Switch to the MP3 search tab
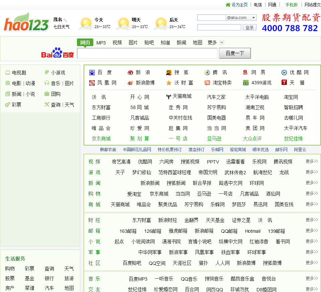The height and width of the screenshot is (292, 321). click(101, 42)
